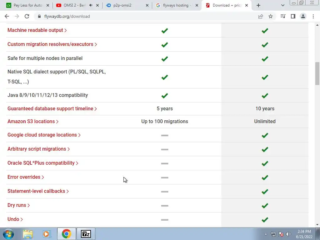Click the '10 years' cell
Screen dimensions: 320x240
click(x=265, y=108)
